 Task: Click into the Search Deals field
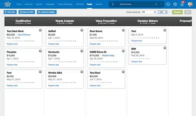[x=136, y=4]
